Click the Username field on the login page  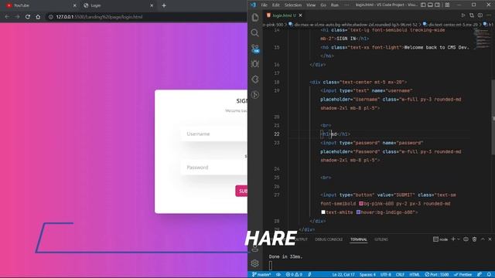[x=214, y=134]
